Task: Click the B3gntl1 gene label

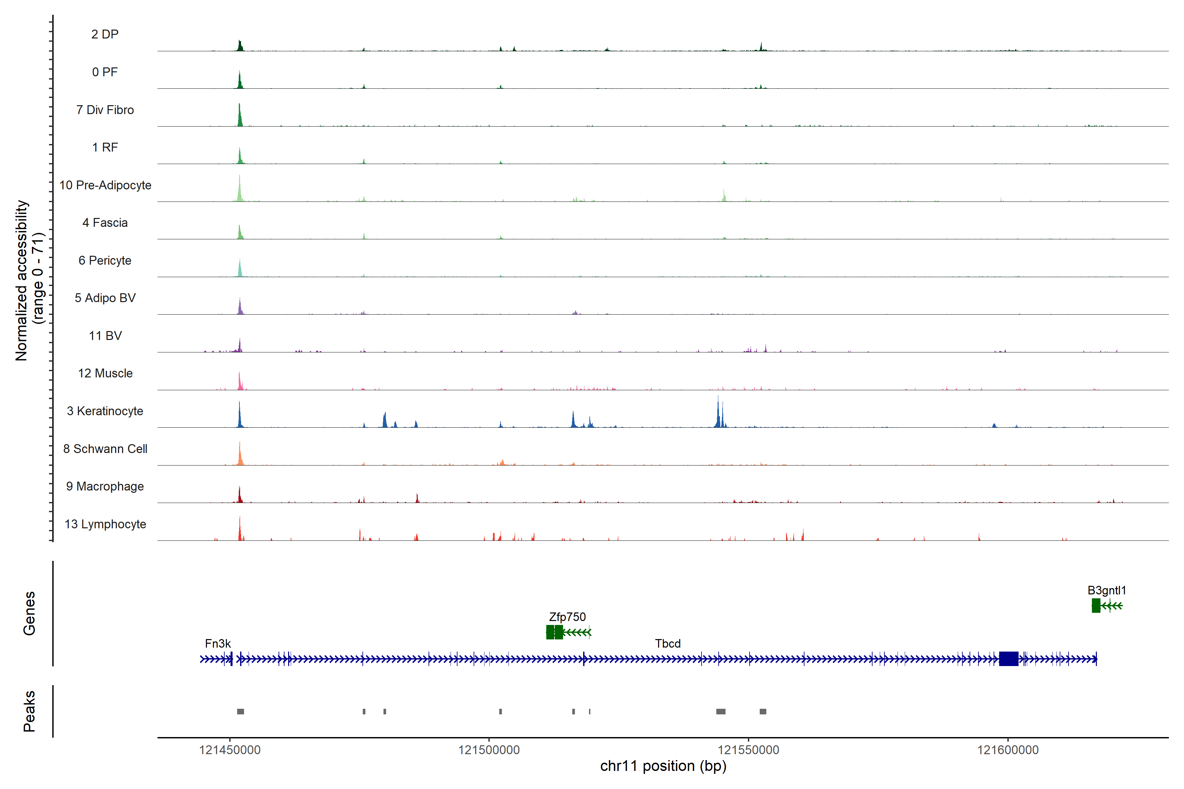Action: [x=1106, y=590]
